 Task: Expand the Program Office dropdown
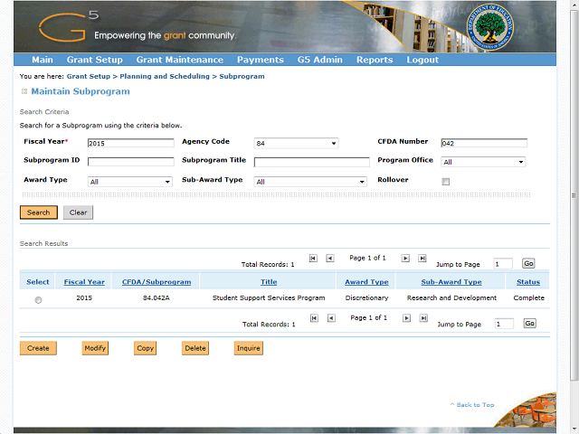coord(483,162)
